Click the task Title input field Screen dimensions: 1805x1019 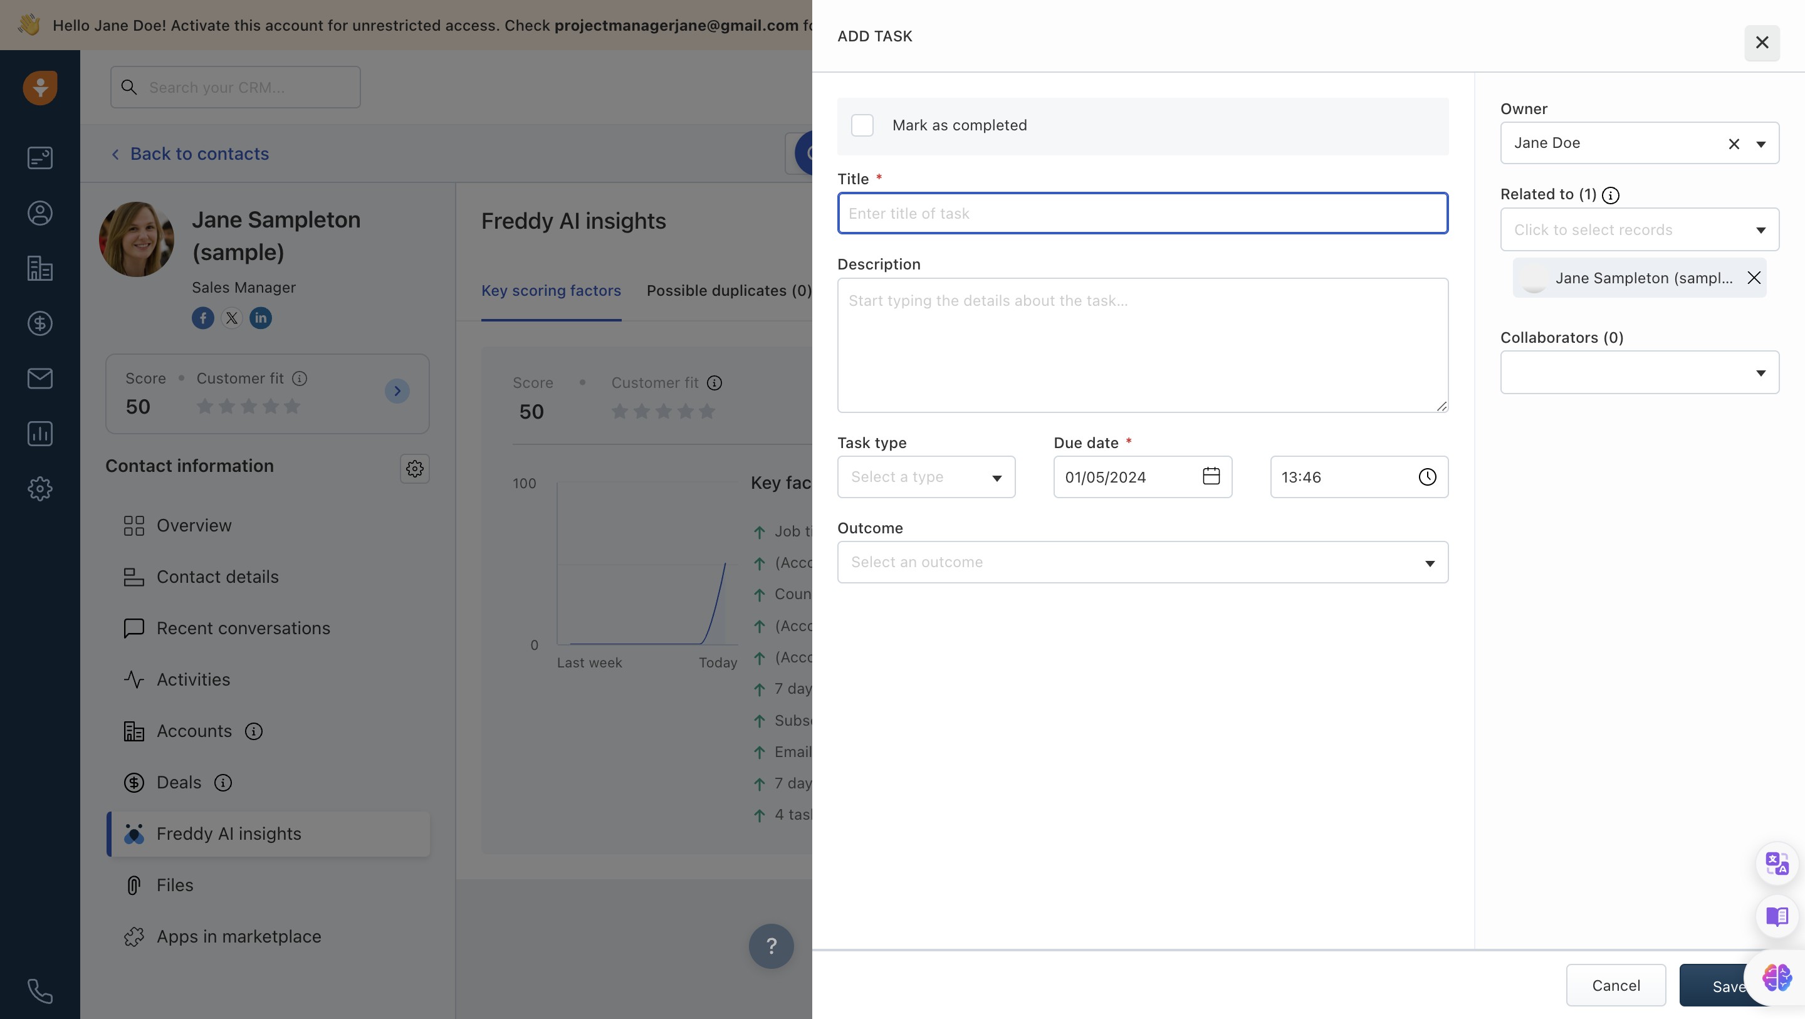point(1142,213)
